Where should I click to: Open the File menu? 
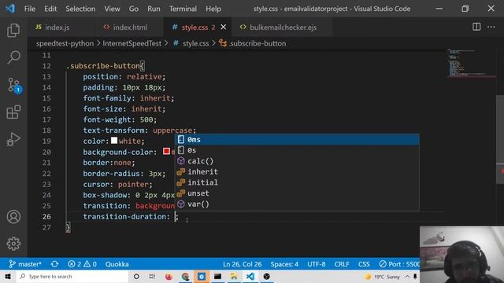[30, 9]
